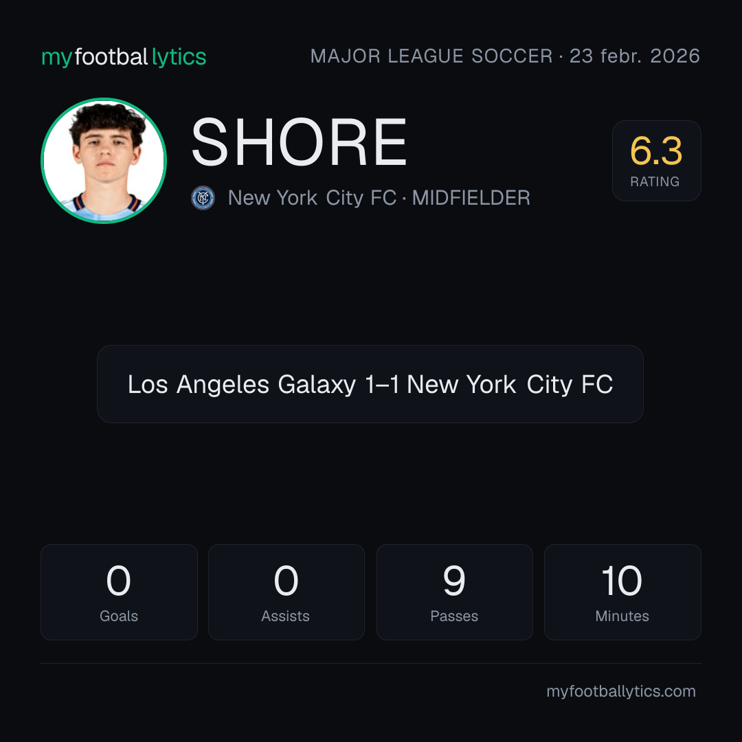Image resolution: width=742 pixels, height=742 pixels.
Task: Click the 0 goals value
Action: tap(118, 581)
